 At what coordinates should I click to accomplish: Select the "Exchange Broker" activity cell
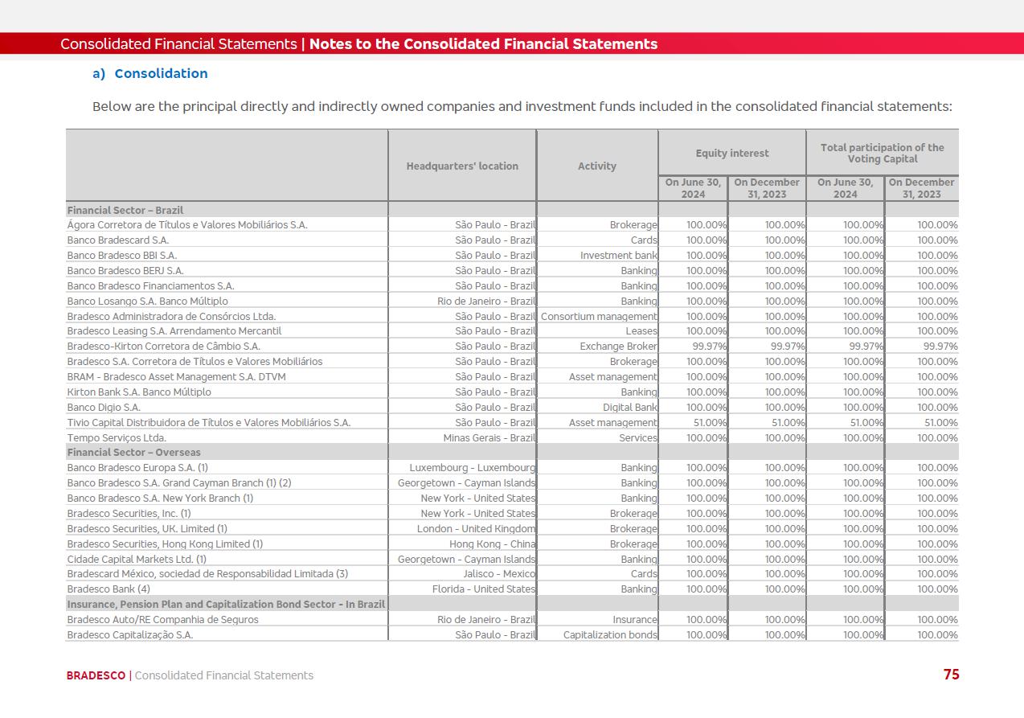[x=617, y=347]
